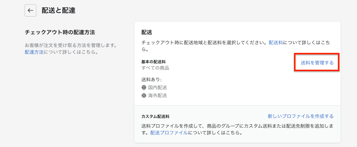Click the 配送と配達 page title

[58, 10]
